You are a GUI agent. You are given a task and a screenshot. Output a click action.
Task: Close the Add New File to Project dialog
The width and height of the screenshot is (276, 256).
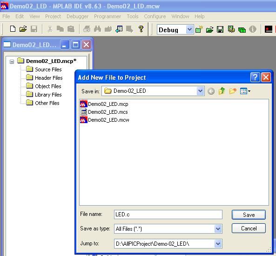266,77
